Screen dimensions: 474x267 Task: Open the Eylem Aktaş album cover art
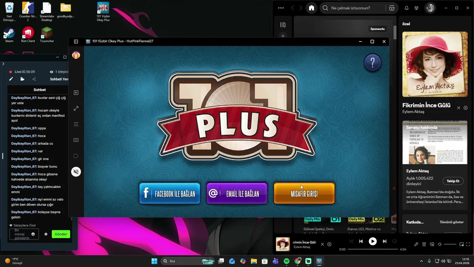coord(435,64)
